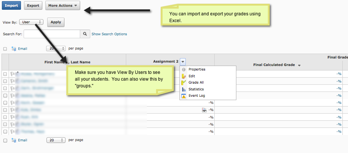Click inside the Search For text field
This screenshot has width=348, height=153.
pyautogui.click(x=52, y=34)
